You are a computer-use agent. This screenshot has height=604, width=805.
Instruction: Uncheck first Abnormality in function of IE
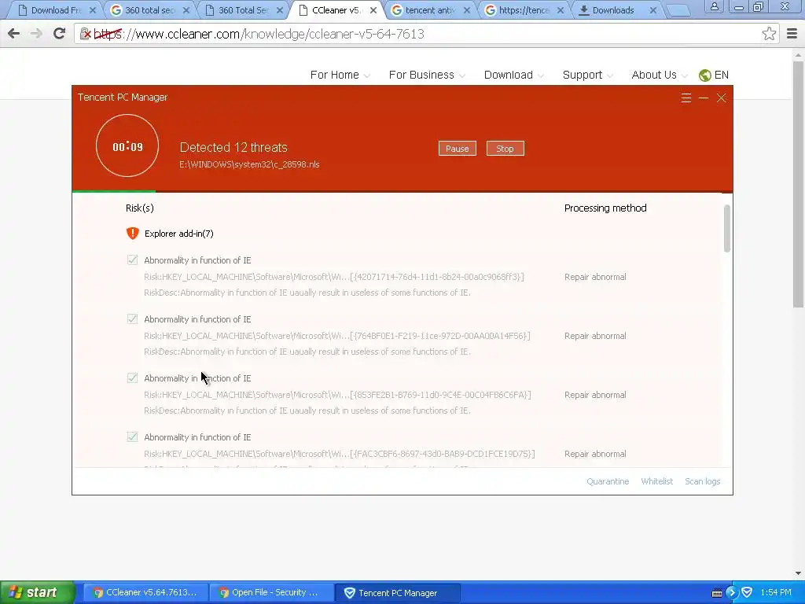pos(132,260)
